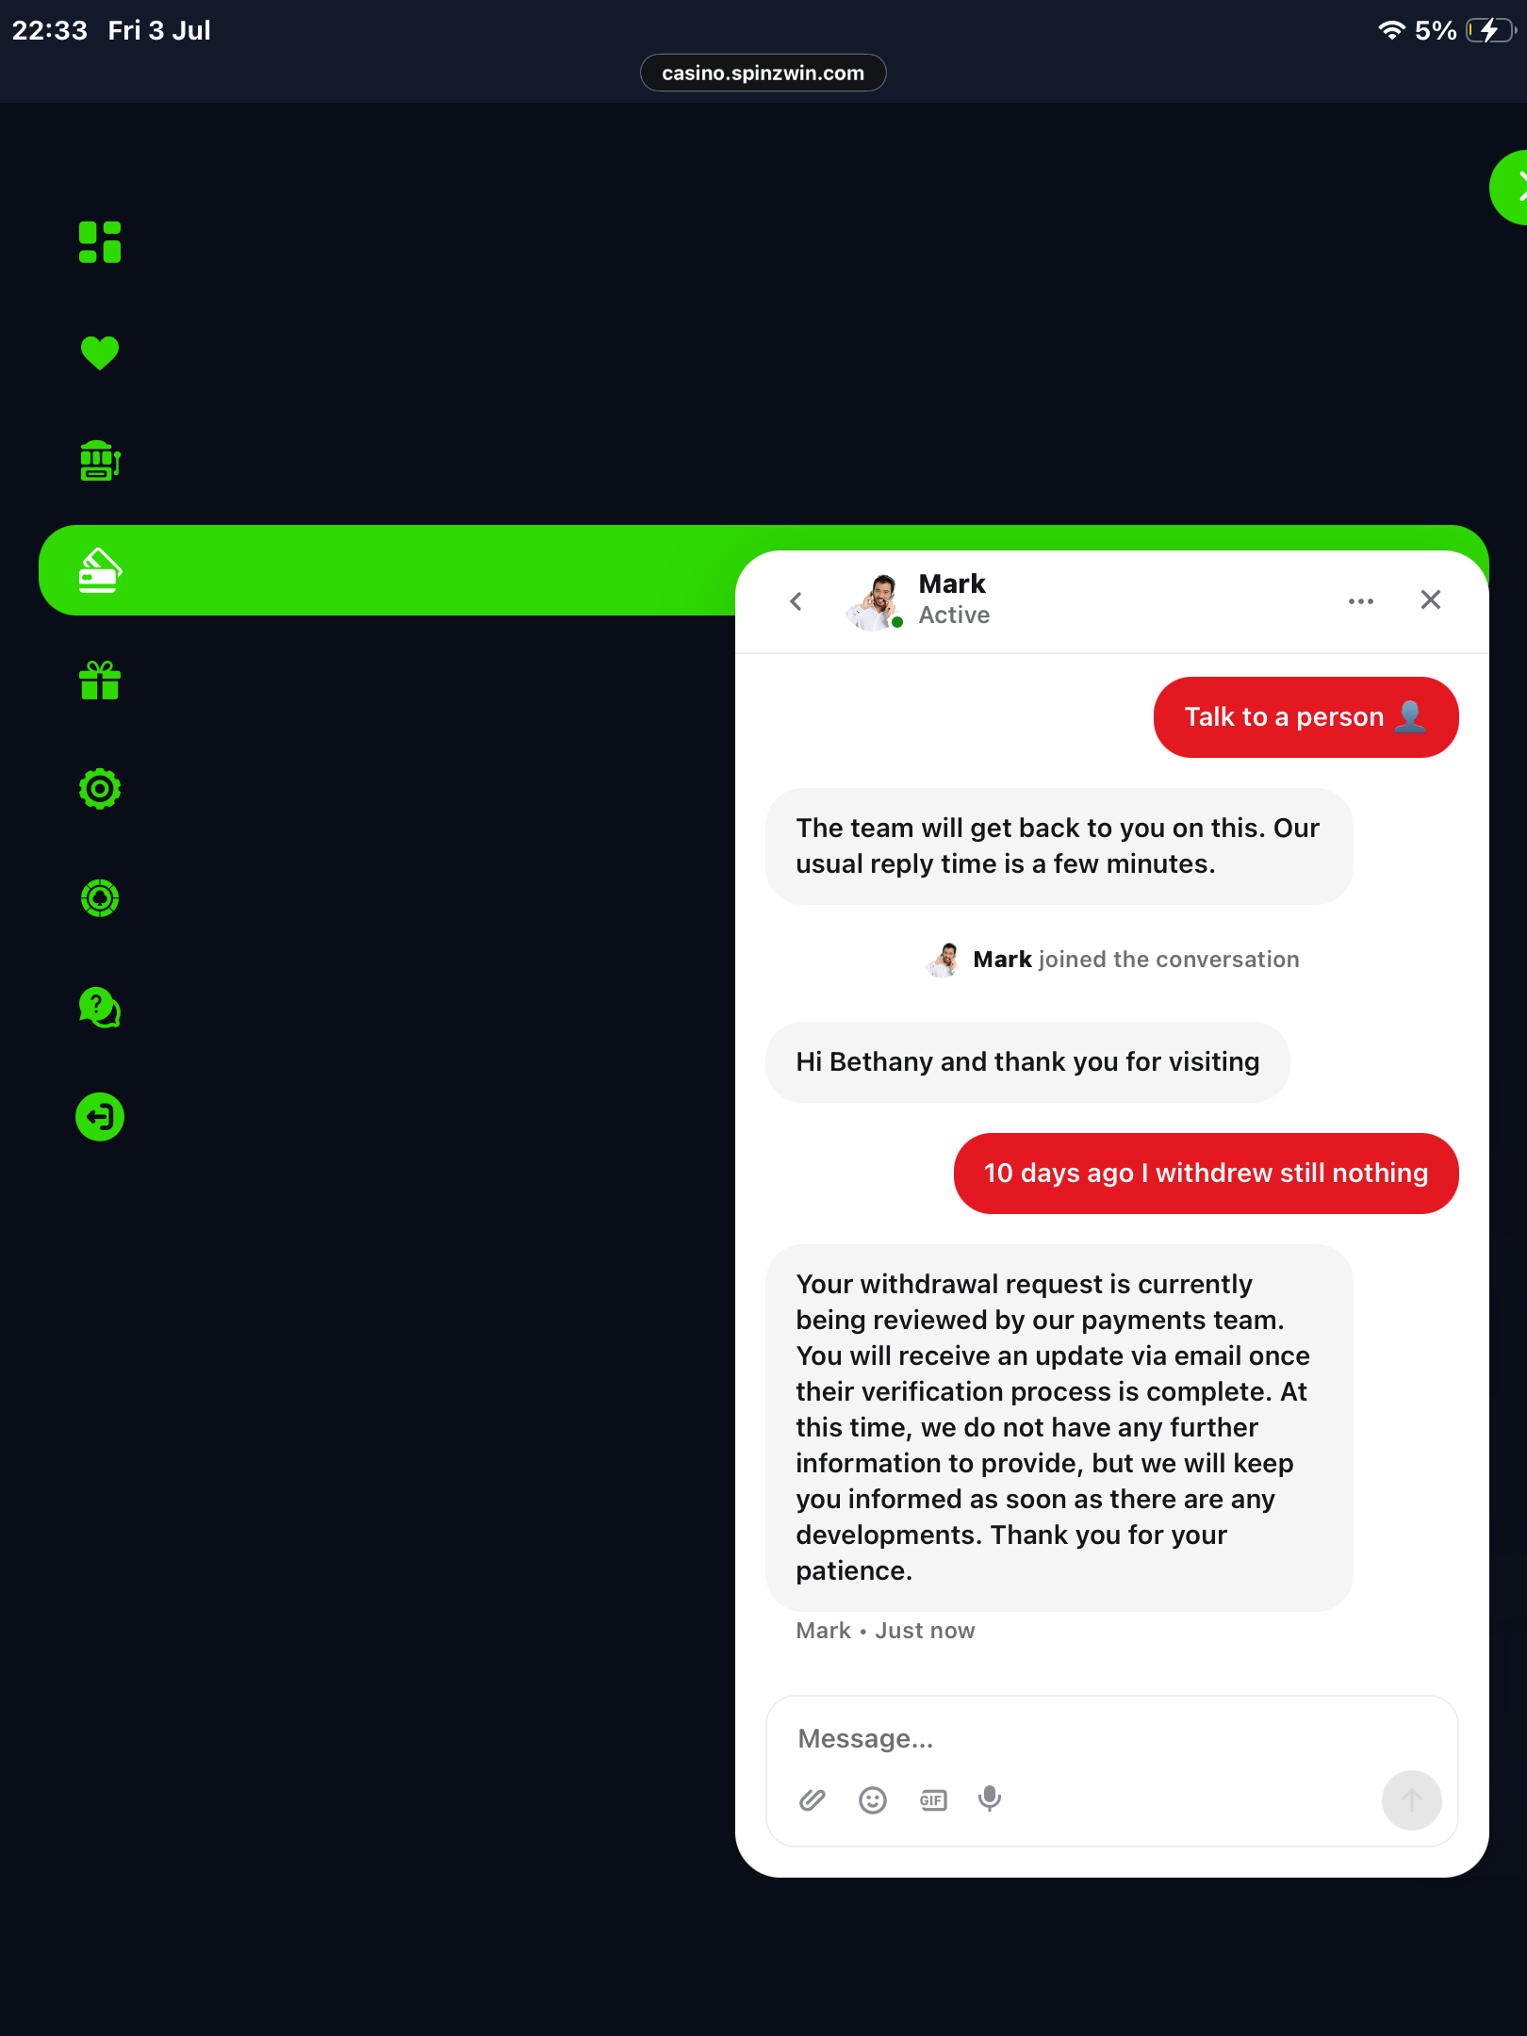This screenshot has height=2036, width=1527.
Task: Open favorites heart icon in sidebar
Action: tap(100, 353)
